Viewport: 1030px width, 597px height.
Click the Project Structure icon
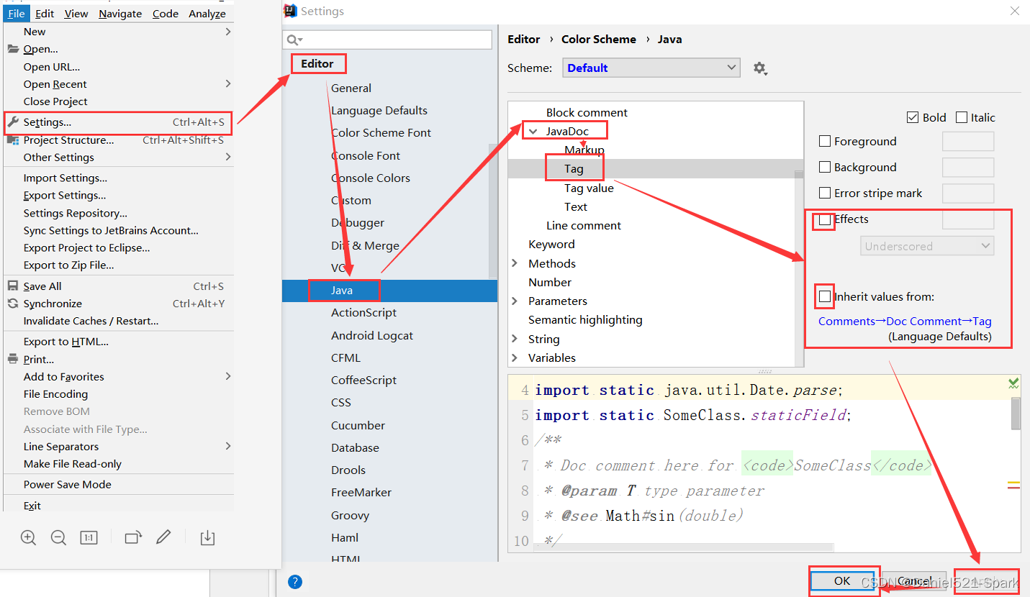tap(13, 140)
